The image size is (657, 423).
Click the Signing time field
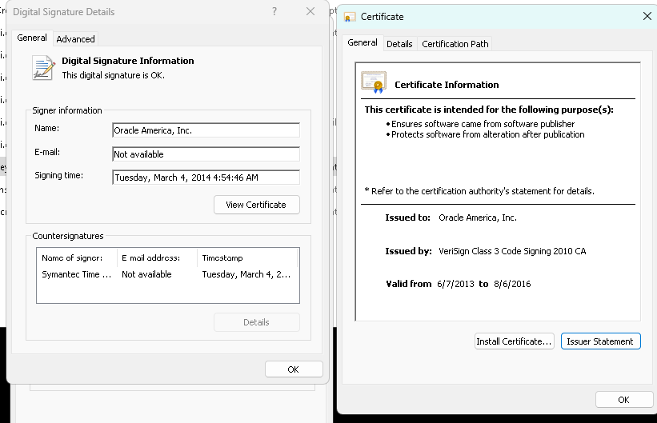tap(206, 178)
